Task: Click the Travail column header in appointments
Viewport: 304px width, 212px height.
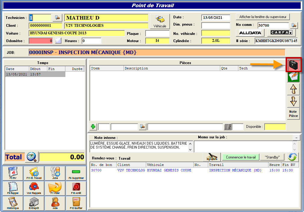Action: [x=238, y=165]
